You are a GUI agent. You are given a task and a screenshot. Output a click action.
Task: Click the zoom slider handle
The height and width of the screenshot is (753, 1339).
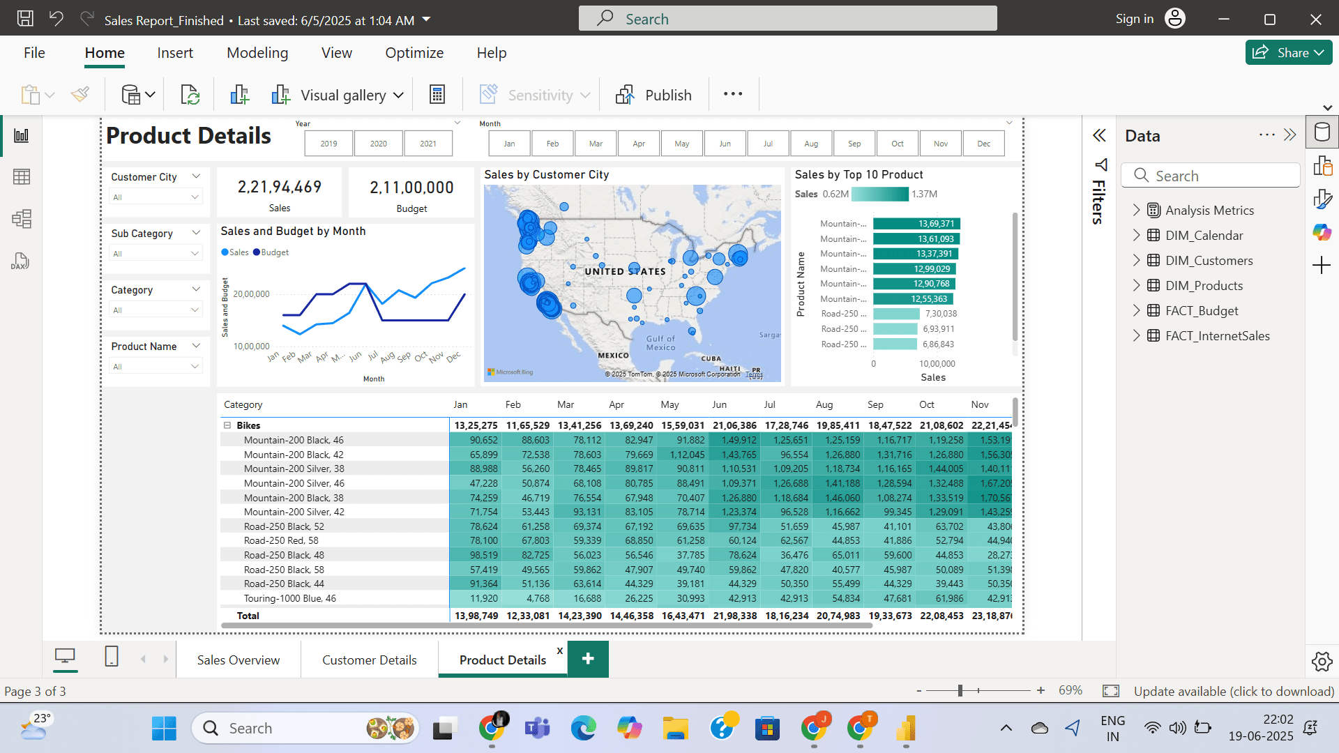(x=960, y=690)
